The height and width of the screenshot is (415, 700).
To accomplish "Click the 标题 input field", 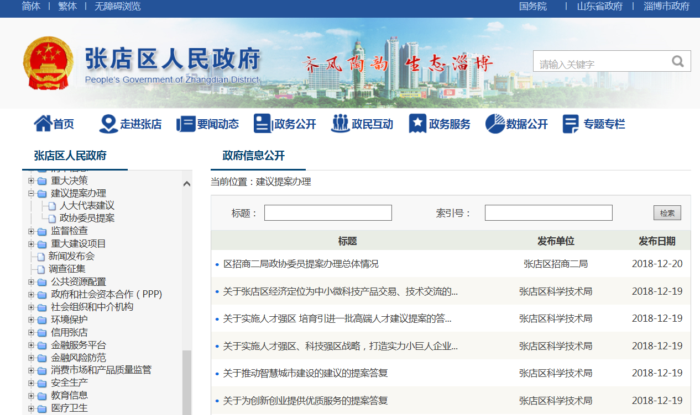I will (x=328, y=213).
